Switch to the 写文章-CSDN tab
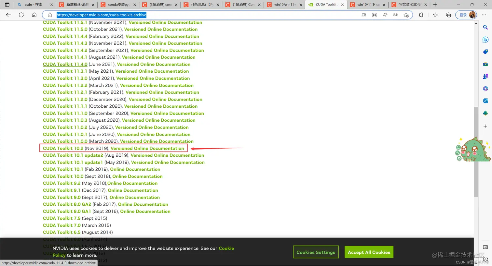492x266 pixels. [409, 5]
